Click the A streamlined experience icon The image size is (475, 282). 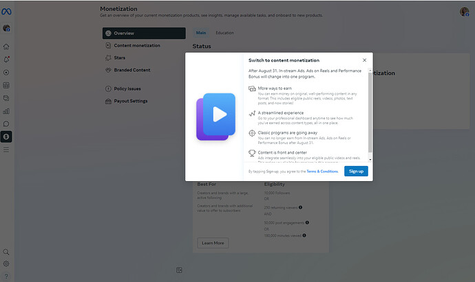click(252, 113)
